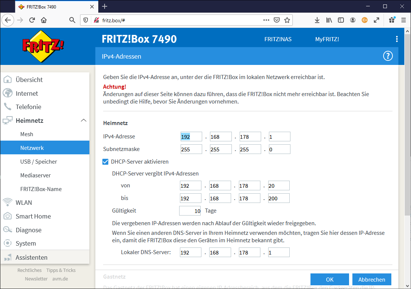Select the Mesh submenu entry
The height and width of the screenshot is (289, 411).
[45, 134]
